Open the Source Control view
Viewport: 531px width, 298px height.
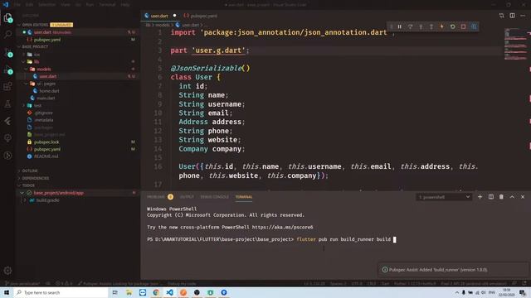pyautogui.click(x=7, y=52)
